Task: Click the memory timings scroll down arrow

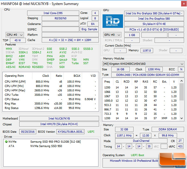Action: (182, 118)
